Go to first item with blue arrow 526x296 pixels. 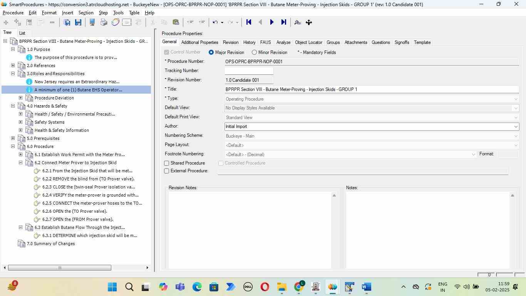(x=249, y=22)
